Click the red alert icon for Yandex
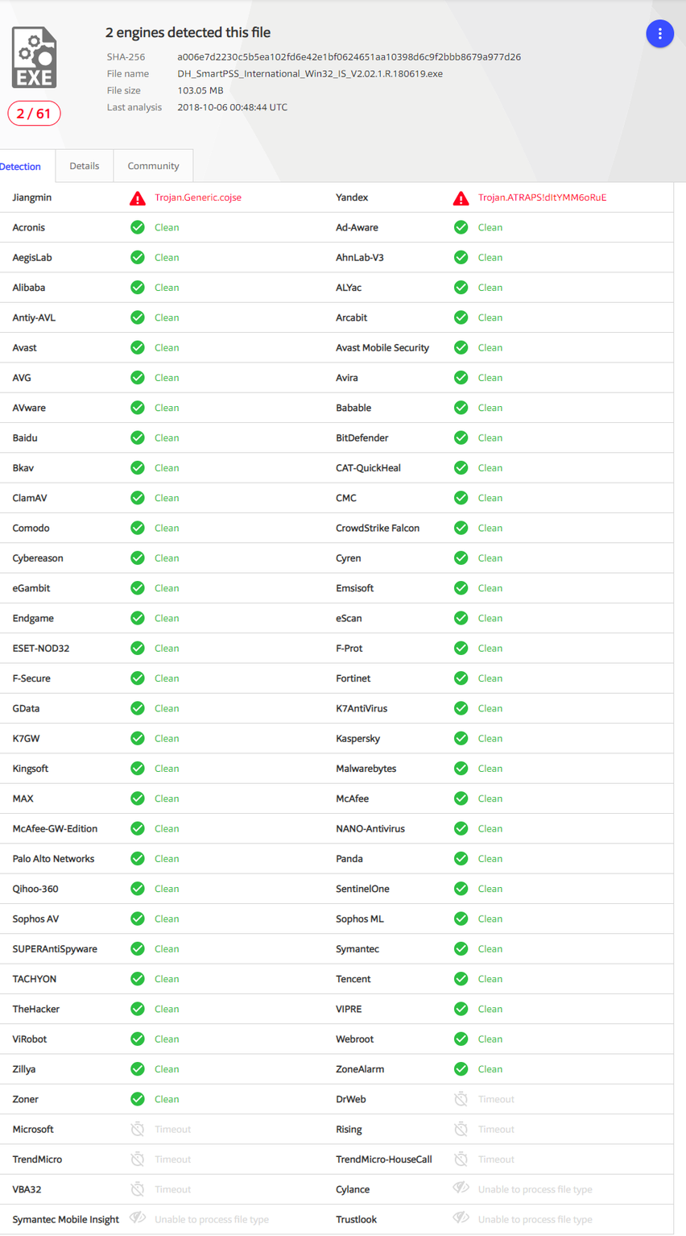The height and width of the screenshot is (1236, 686). (461, 198)
